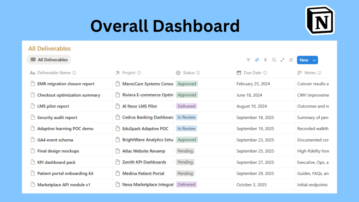Change Pending status for Final design mockups
The image size is (359, 202).
[185, 151]
